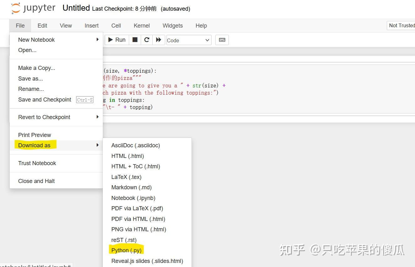Screen dimensions: 415x267
Task: Select Notebook (.ipynb) download format
Action: click(x=133, y=198)
